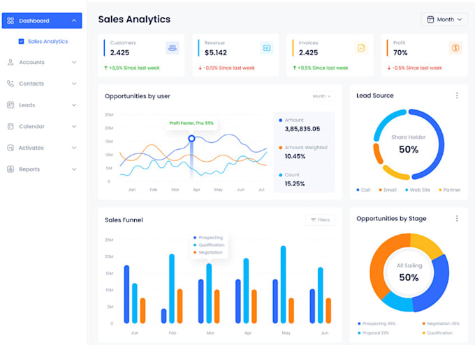
Task: Click the Contacts phone icon
Action: point(10,84)
